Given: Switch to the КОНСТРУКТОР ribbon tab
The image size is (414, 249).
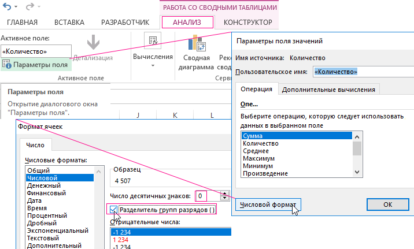Looking at the screenshot, I should click(247, 23).
